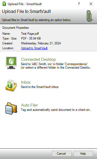
Task: Click the 'Type - Size:' label
Action: point(10,38)
